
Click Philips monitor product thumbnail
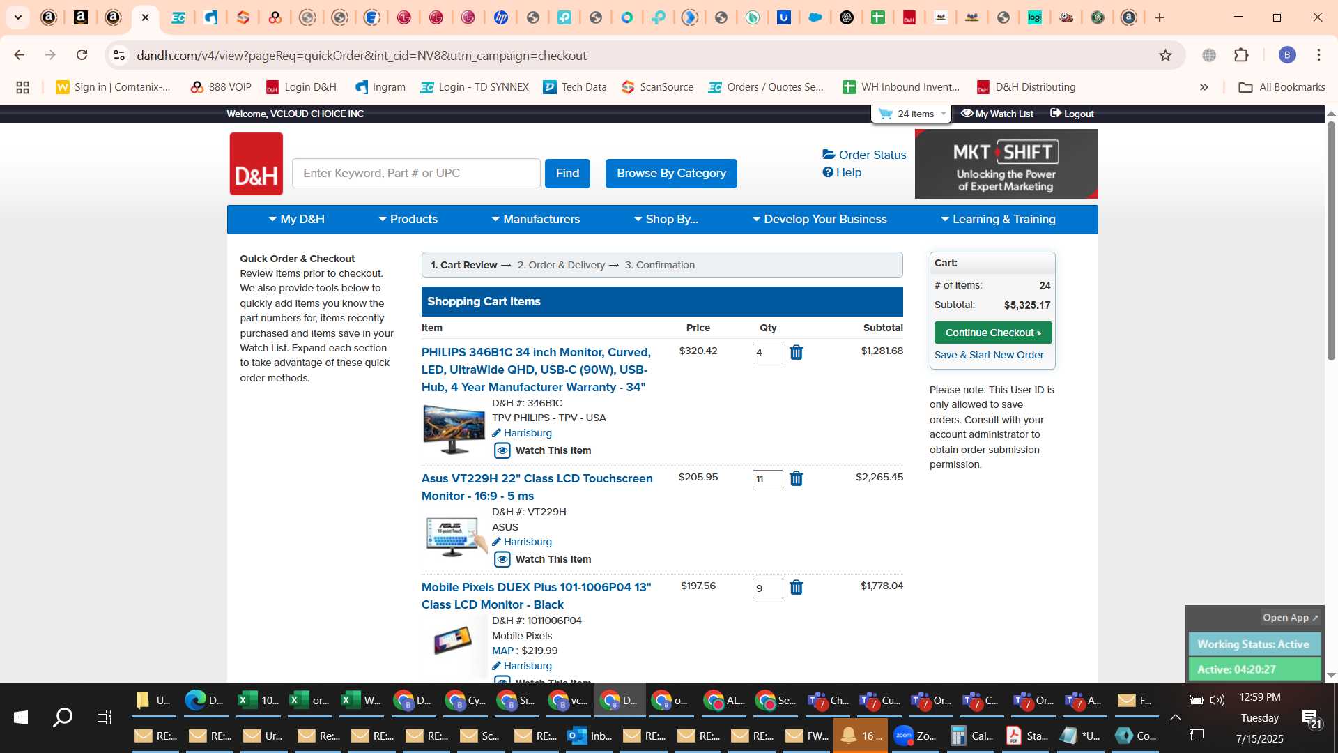454,429
